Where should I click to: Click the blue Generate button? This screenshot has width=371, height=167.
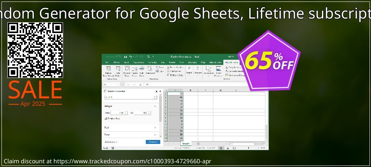coord(153,142)
